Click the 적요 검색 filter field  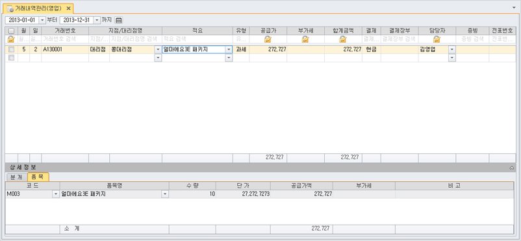pos(197,39)
